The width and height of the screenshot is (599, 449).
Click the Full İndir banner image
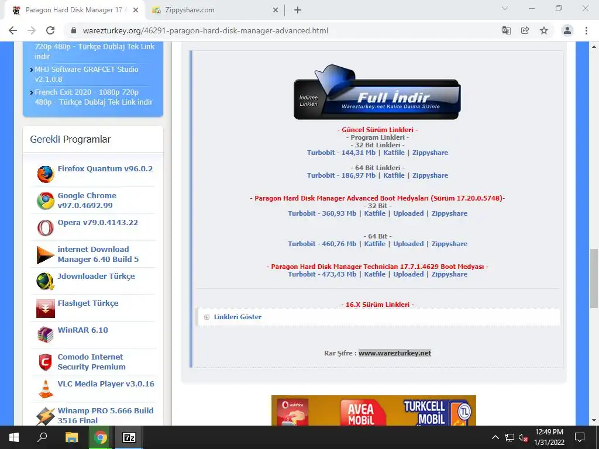click(x=377, y=92)
